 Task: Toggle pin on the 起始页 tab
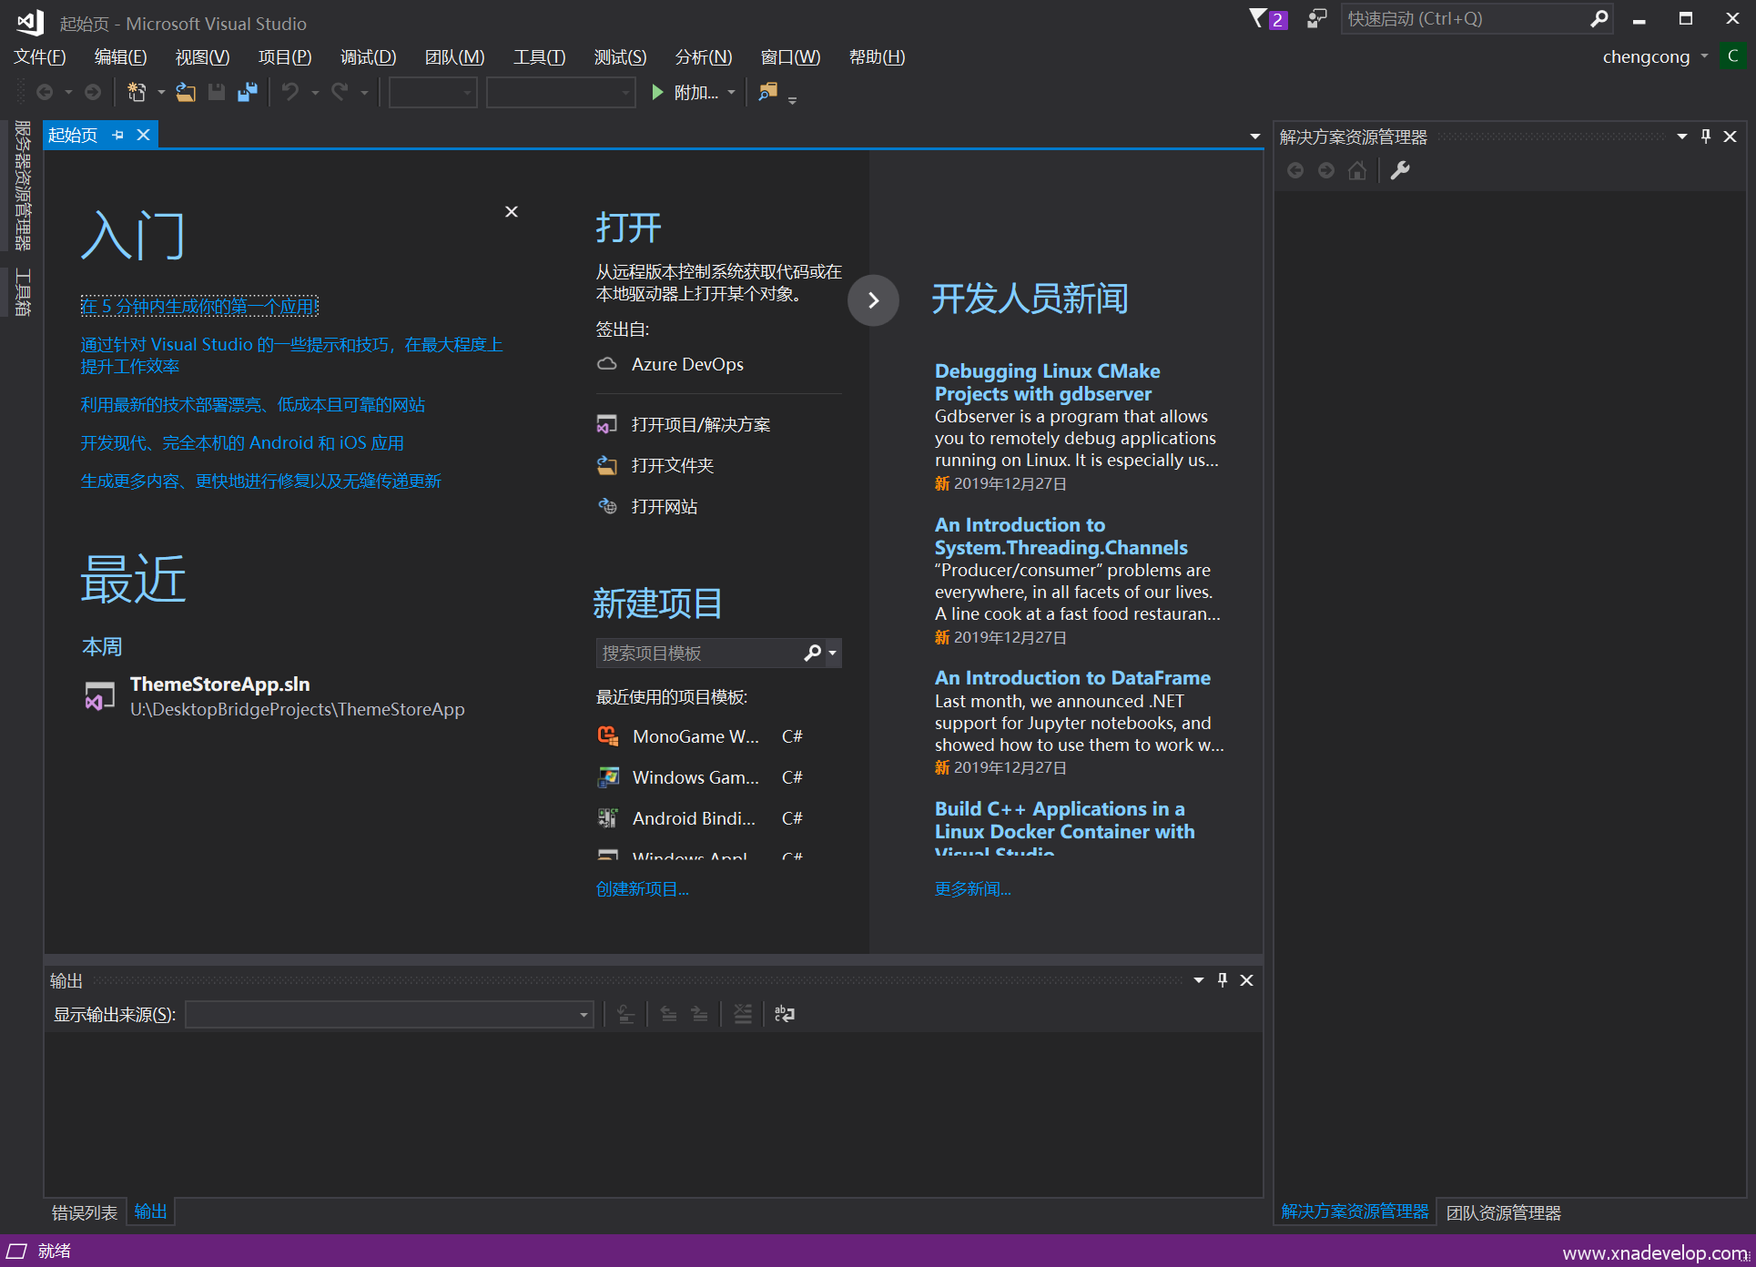118,135
